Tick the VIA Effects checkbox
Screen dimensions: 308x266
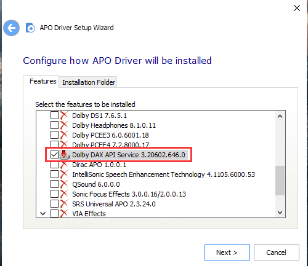[x=54, y=213]
